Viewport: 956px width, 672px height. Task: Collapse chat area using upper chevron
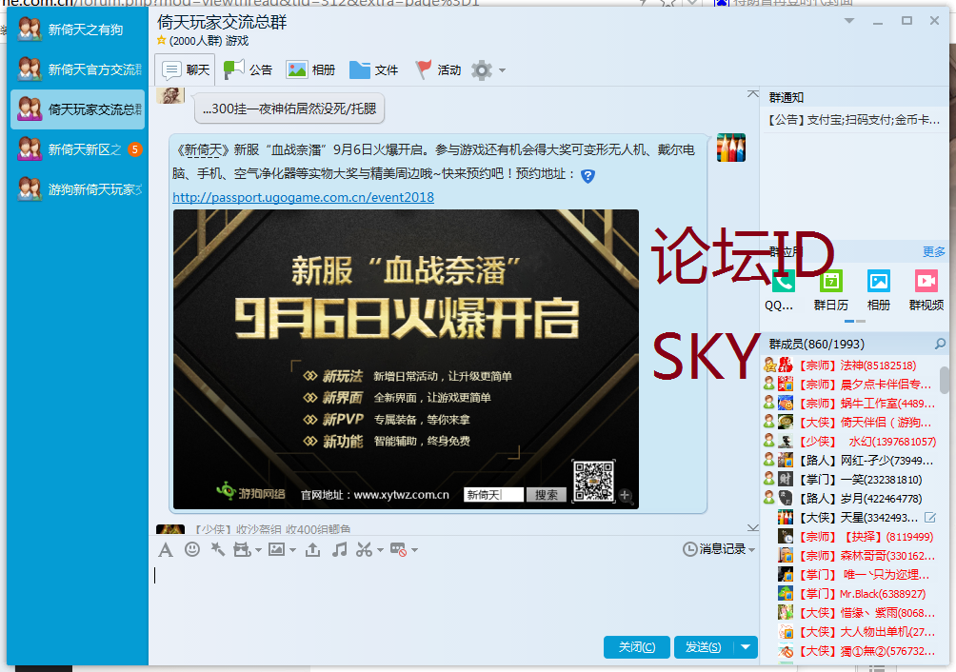coord(753,94)
